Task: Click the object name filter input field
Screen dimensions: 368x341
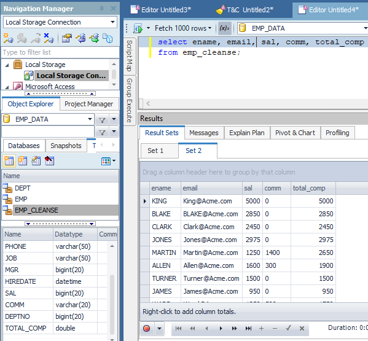Action: (x=48, y=131)
